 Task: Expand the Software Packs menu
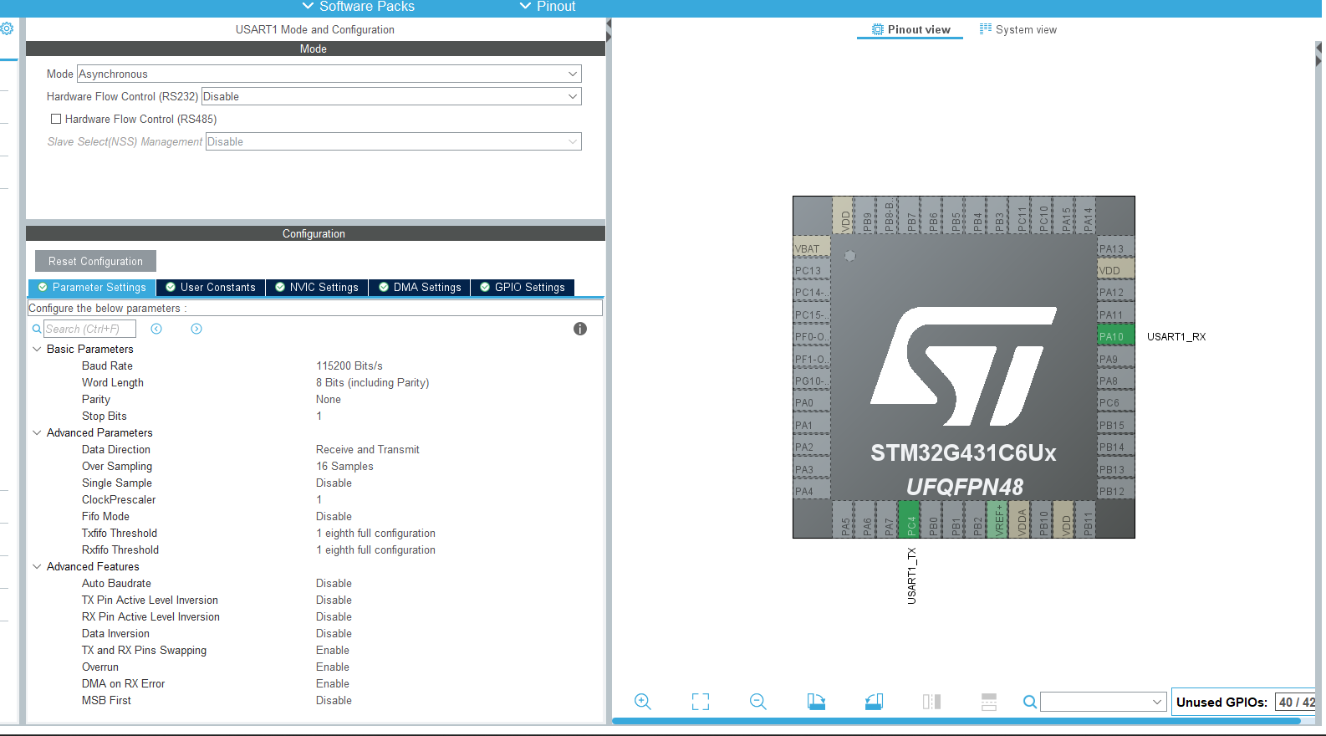(358, 7)
